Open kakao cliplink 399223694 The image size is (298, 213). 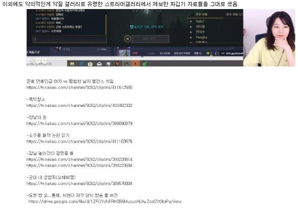(x=79, y=166)
